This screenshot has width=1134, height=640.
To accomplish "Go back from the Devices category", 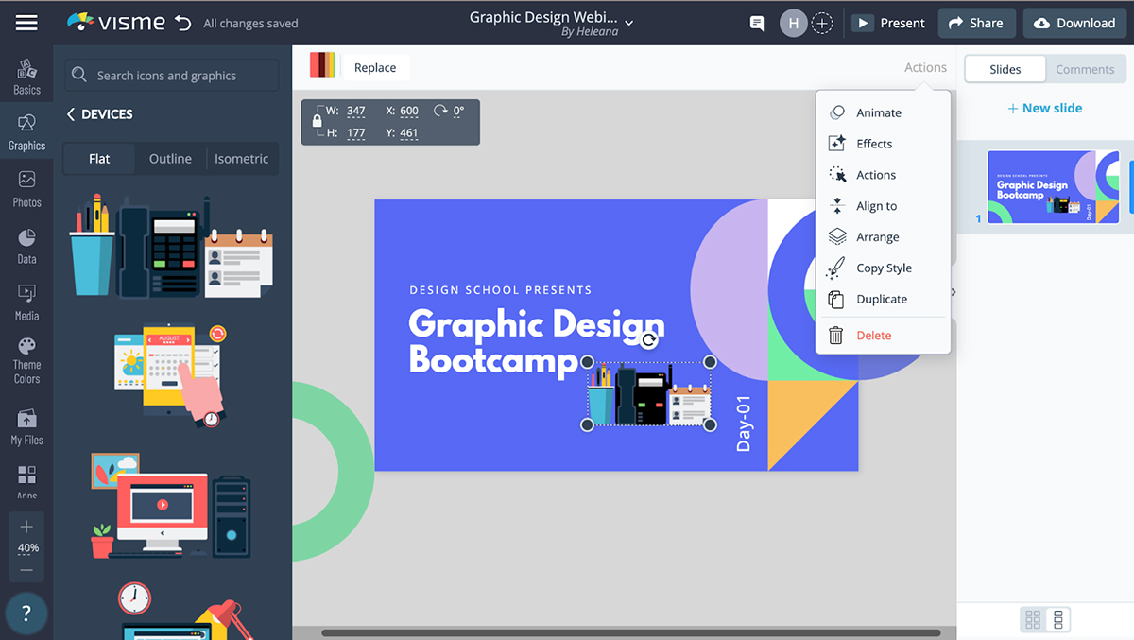I will pos(71,114).
